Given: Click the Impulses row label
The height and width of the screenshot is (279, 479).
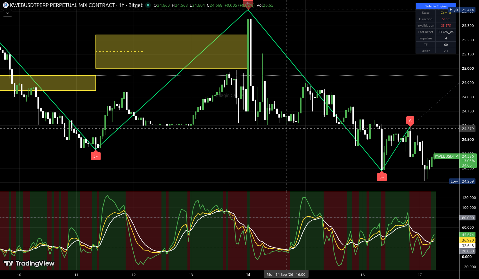Looking at the screenshot, I should tap(426, 38).
